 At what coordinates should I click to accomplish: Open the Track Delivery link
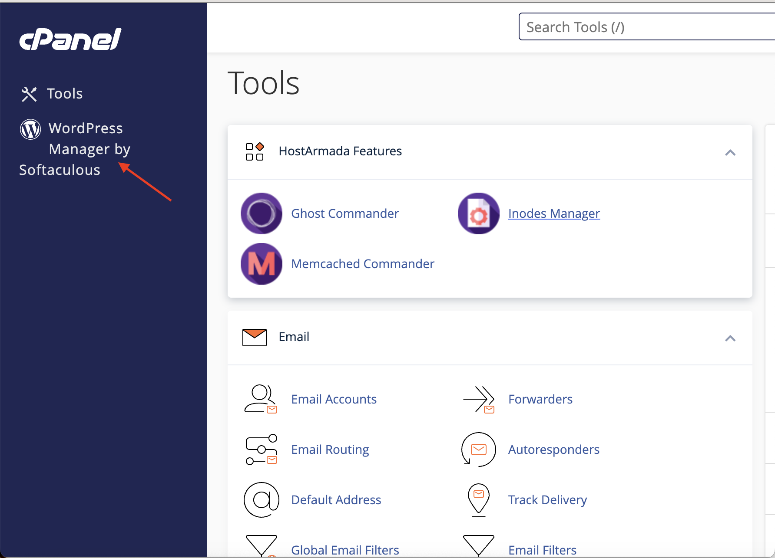pos(547,500)
